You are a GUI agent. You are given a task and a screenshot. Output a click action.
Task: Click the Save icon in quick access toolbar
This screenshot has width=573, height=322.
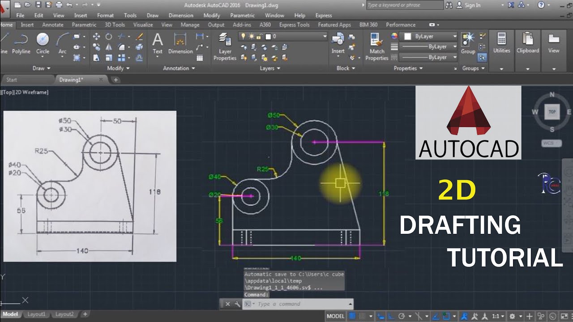coord(38,5)
